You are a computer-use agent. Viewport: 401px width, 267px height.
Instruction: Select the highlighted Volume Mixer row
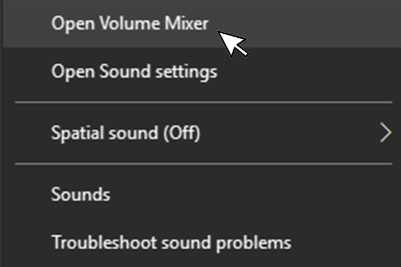(129, 23)
